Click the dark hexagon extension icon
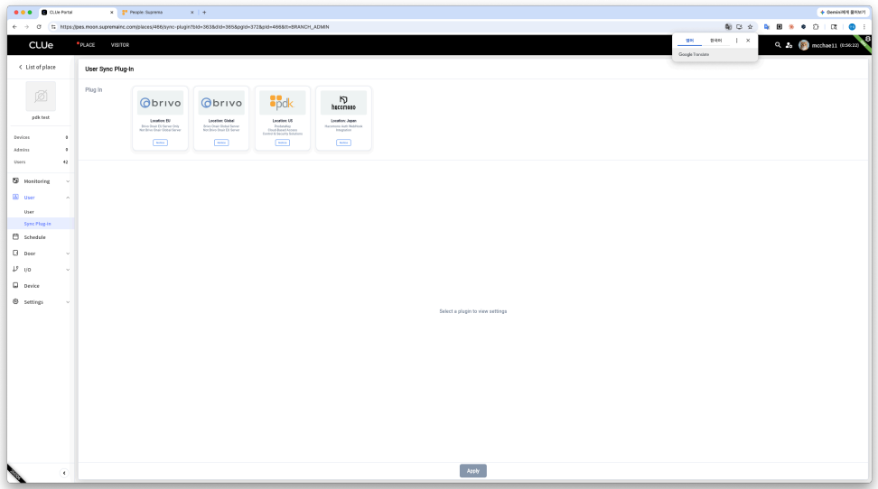 point(804,27)
